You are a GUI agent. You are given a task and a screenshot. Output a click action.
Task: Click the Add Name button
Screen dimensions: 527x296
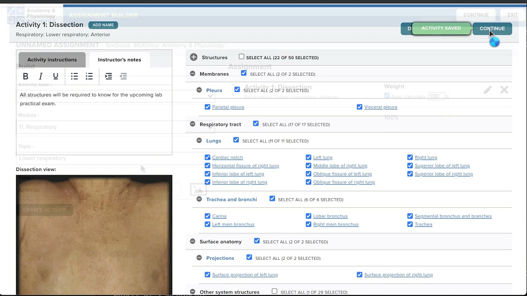pos(103,25)
